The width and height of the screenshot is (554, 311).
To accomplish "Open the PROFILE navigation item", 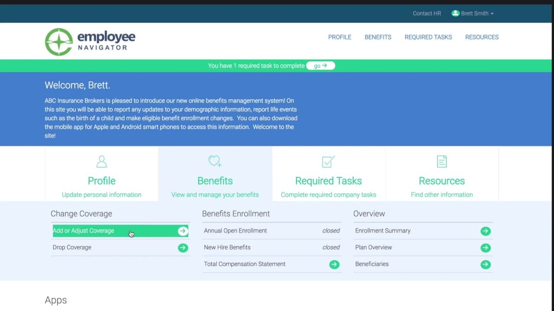I will point(339,37).
